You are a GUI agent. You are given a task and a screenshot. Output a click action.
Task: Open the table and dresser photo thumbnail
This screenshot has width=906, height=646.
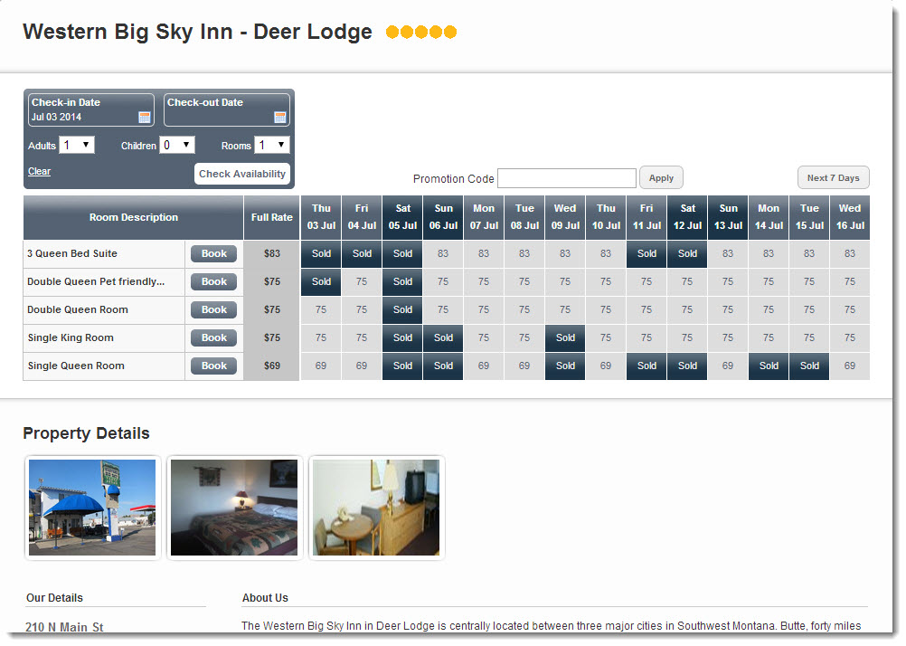click(376, 508)
